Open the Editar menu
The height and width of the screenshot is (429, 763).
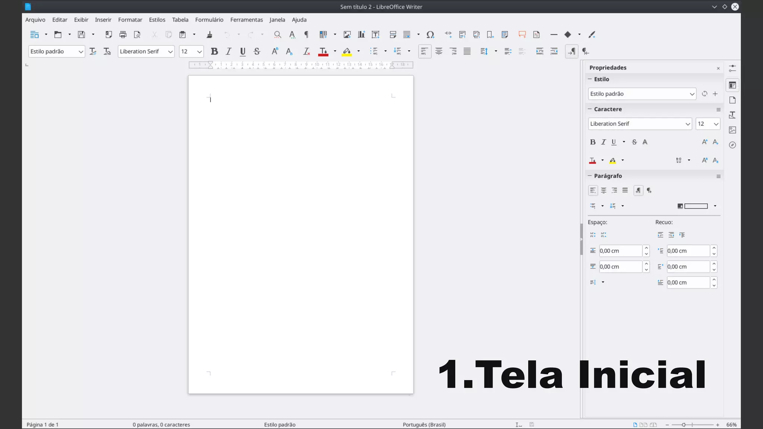(x=60, y=20)
